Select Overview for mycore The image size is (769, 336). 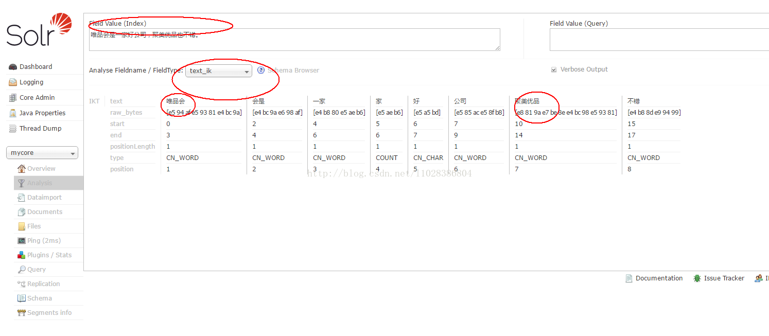[41, 169]
